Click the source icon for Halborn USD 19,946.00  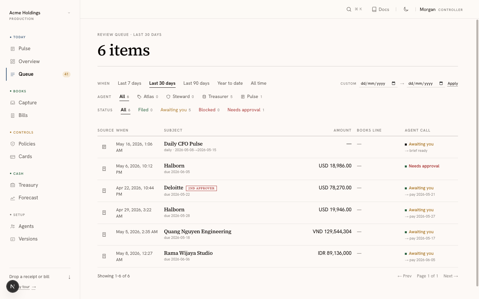(x=104, y=213)
